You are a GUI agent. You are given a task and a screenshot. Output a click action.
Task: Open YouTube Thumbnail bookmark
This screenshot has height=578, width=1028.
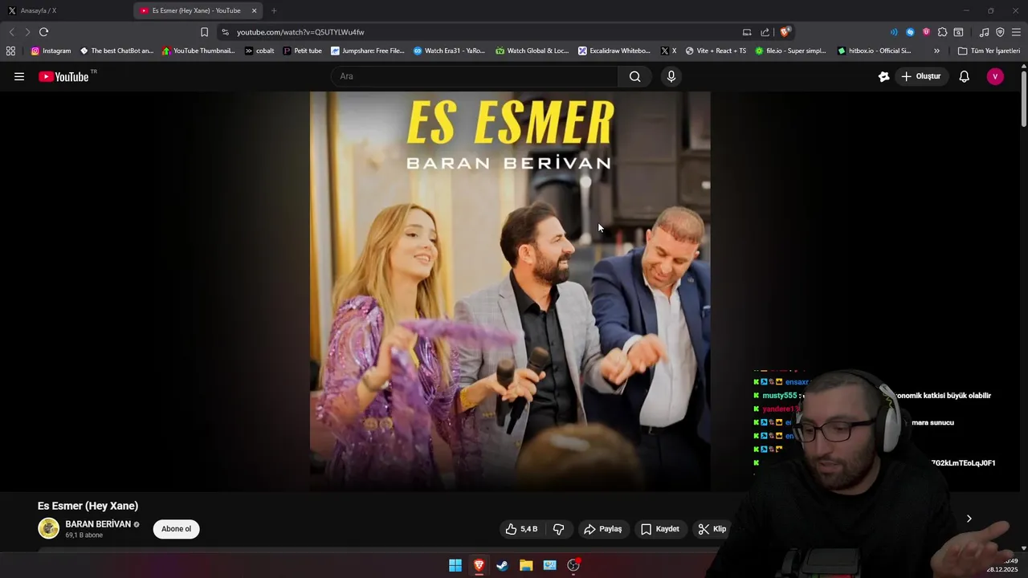tap(198, 51)
